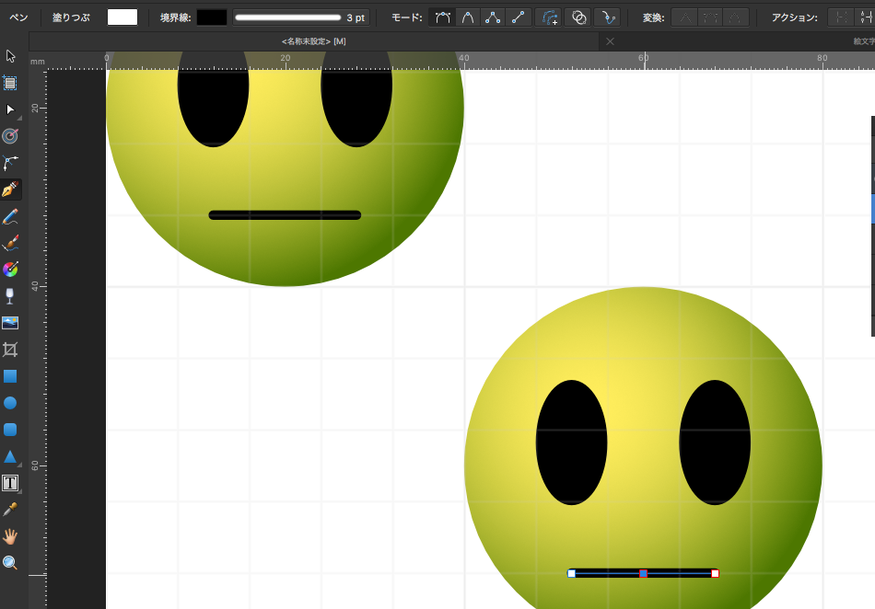Toggle prefer fill overlapping circles option
Viewport: 875px width, 609px height.
(578, 17)
